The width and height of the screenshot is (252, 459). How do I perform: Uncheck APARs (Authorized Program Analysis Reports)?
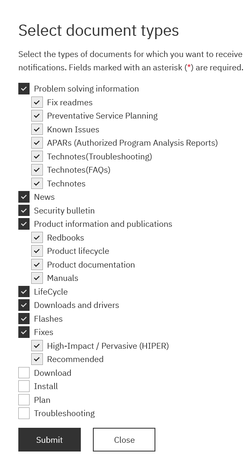tap(37, 143)
